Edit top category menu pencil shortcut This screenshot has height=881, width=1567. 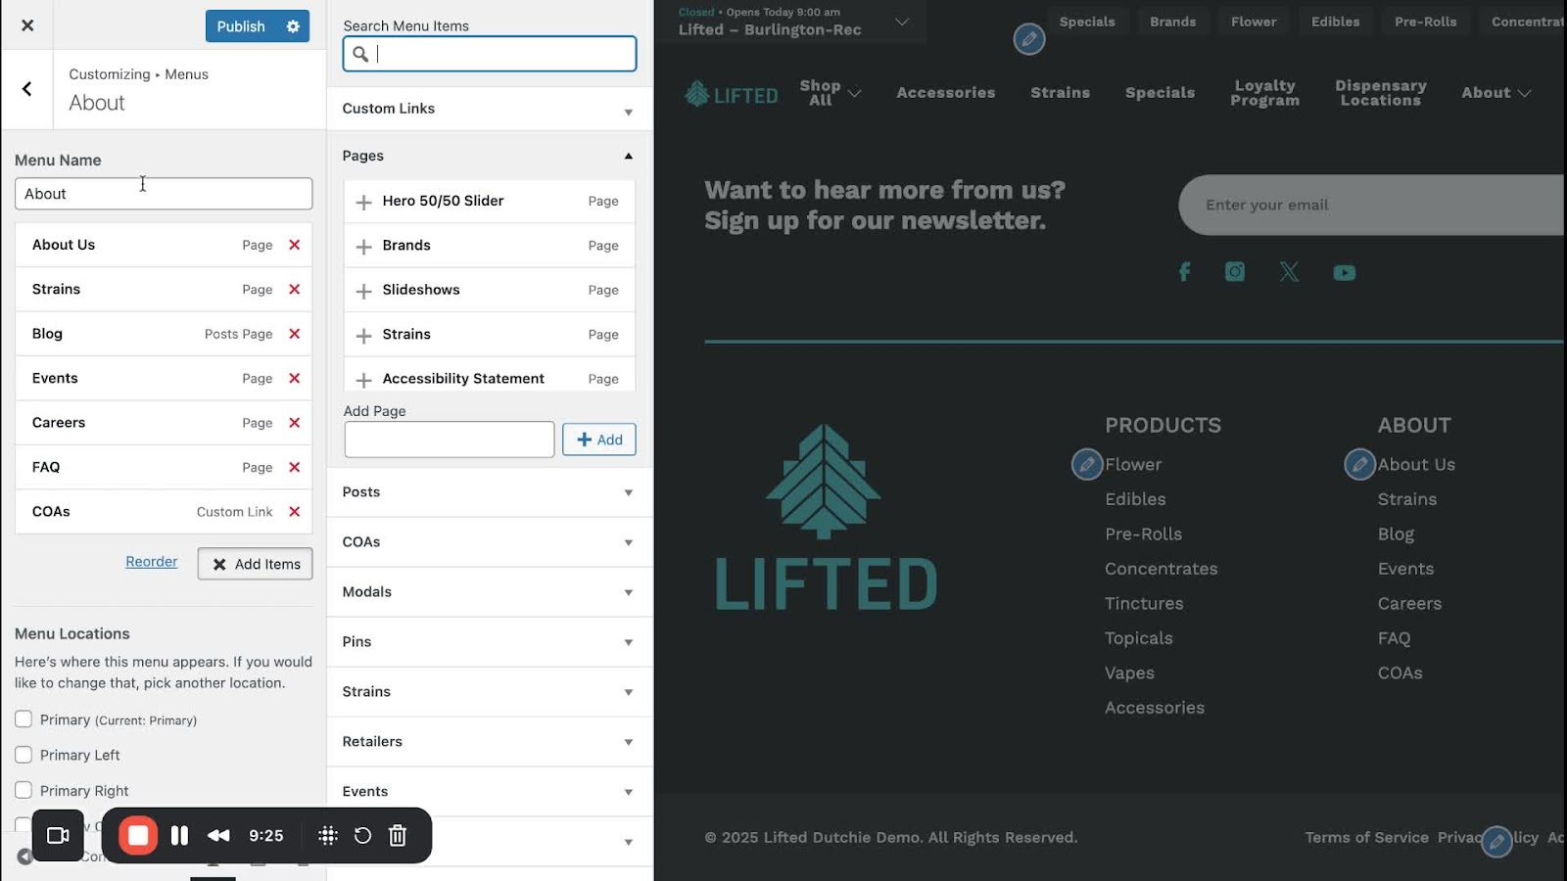pyautogui.click(x=1029, y=39)
